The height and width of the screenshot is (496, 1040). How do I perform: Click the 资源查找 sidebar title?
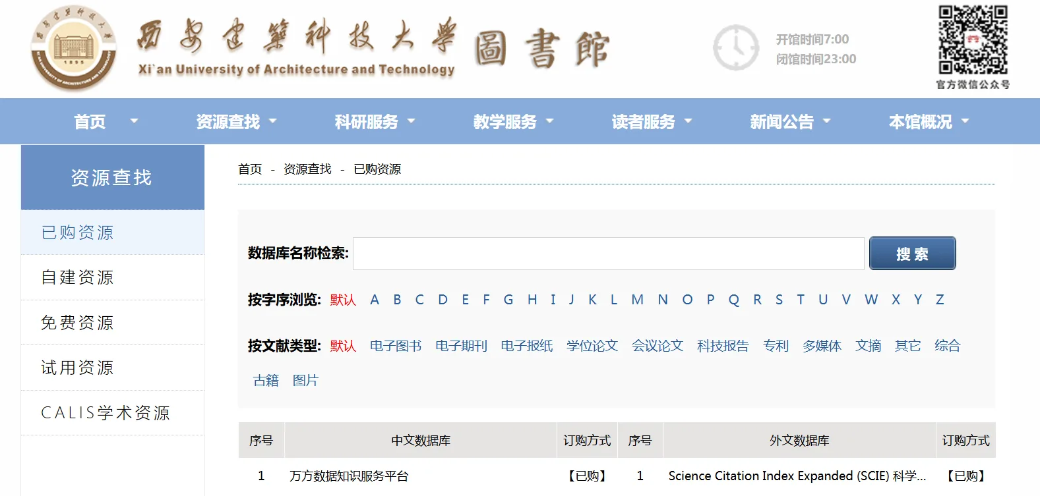click(112, 178)
